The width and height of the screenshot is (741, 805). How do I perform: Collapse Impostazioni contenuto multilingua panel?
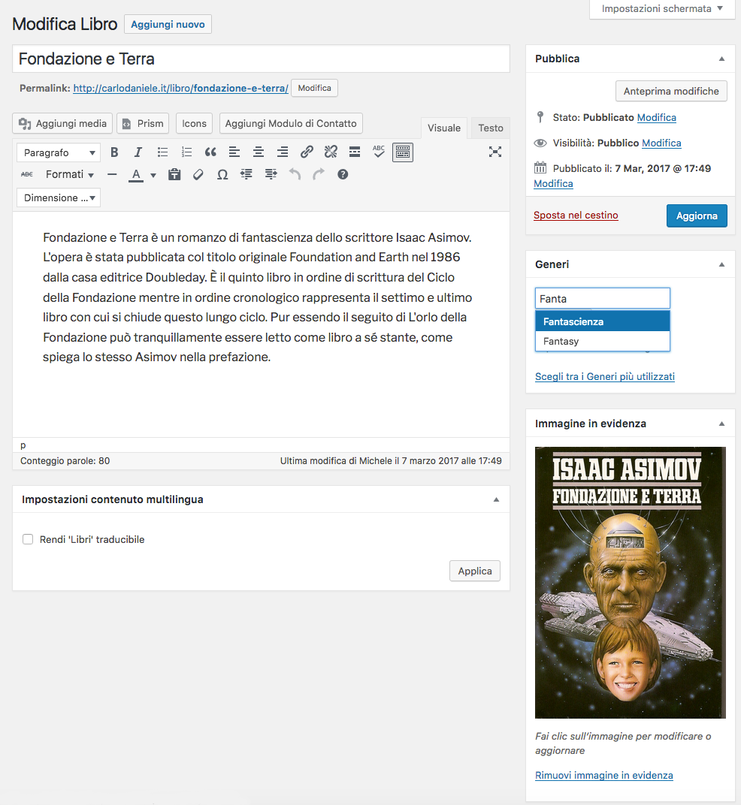click(496, 499)
